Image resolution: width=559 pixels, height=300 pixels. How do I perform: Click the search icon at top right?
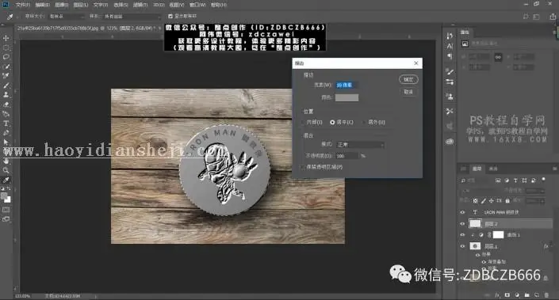pyautogui.click(x=526, y=17)
